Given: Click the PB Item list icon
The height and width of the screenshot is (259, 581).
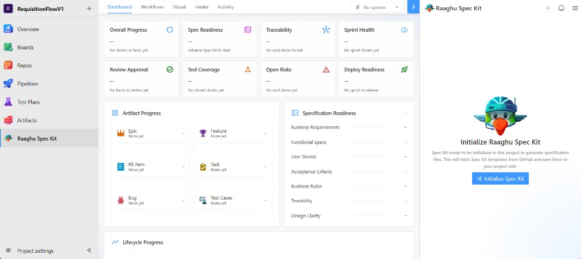Looking at the screenshot, I should pos(121,167).
